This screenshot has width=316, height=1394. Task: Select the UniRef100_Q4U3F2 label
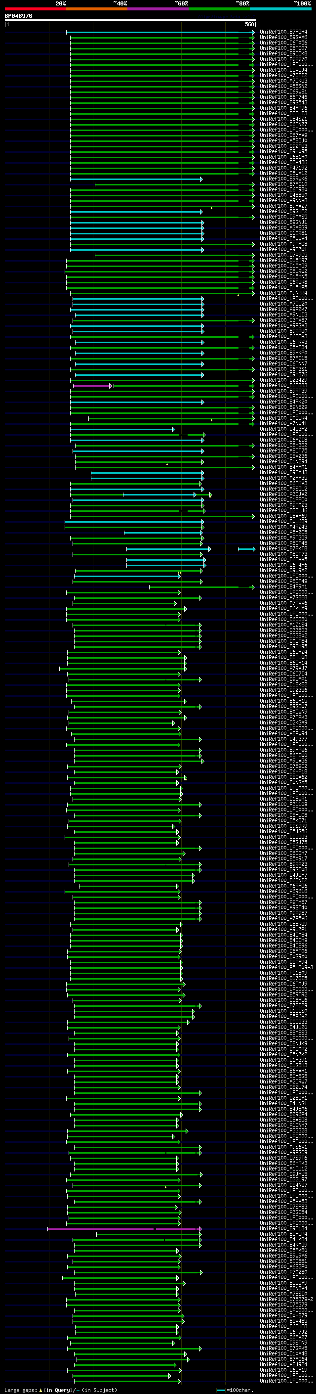283,429
